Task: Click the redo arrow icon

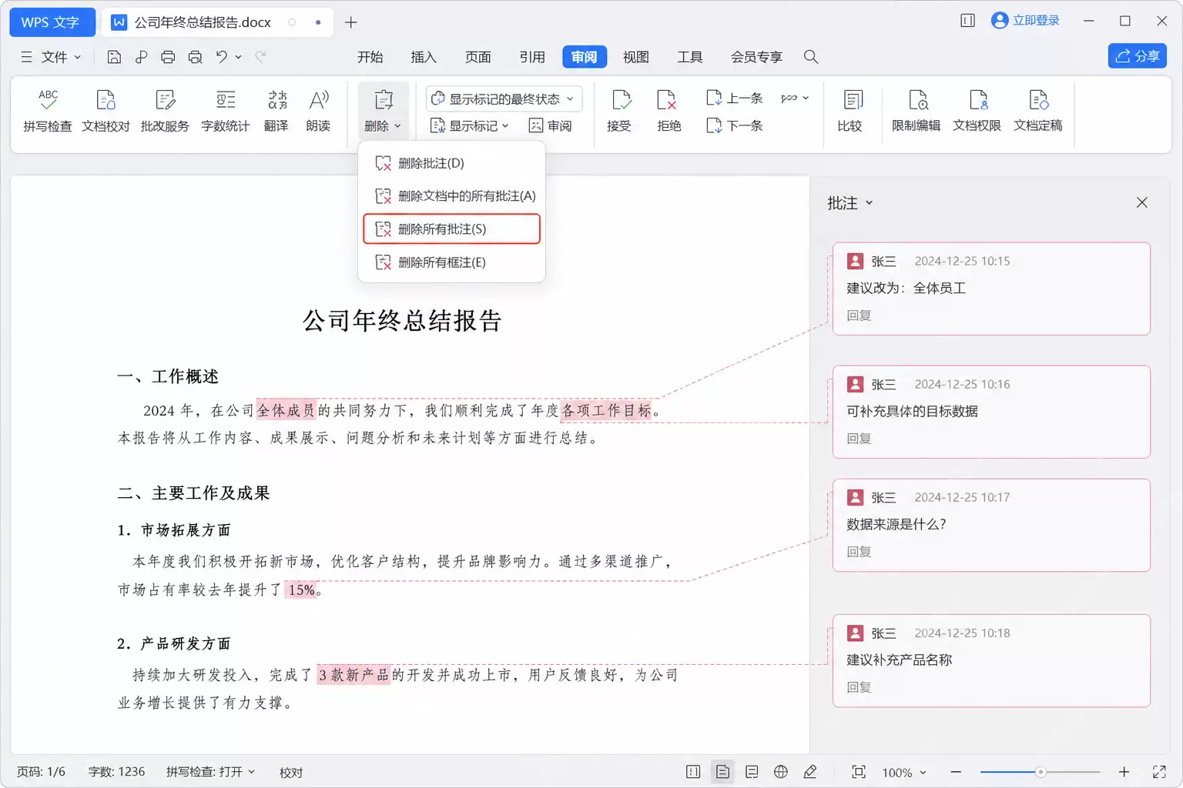Action: 260,57
